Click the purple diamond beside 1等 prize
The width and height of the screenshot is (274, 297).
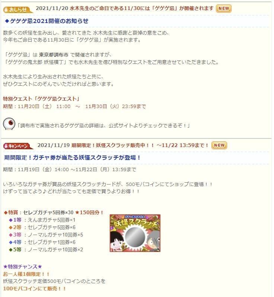(11, 220)
